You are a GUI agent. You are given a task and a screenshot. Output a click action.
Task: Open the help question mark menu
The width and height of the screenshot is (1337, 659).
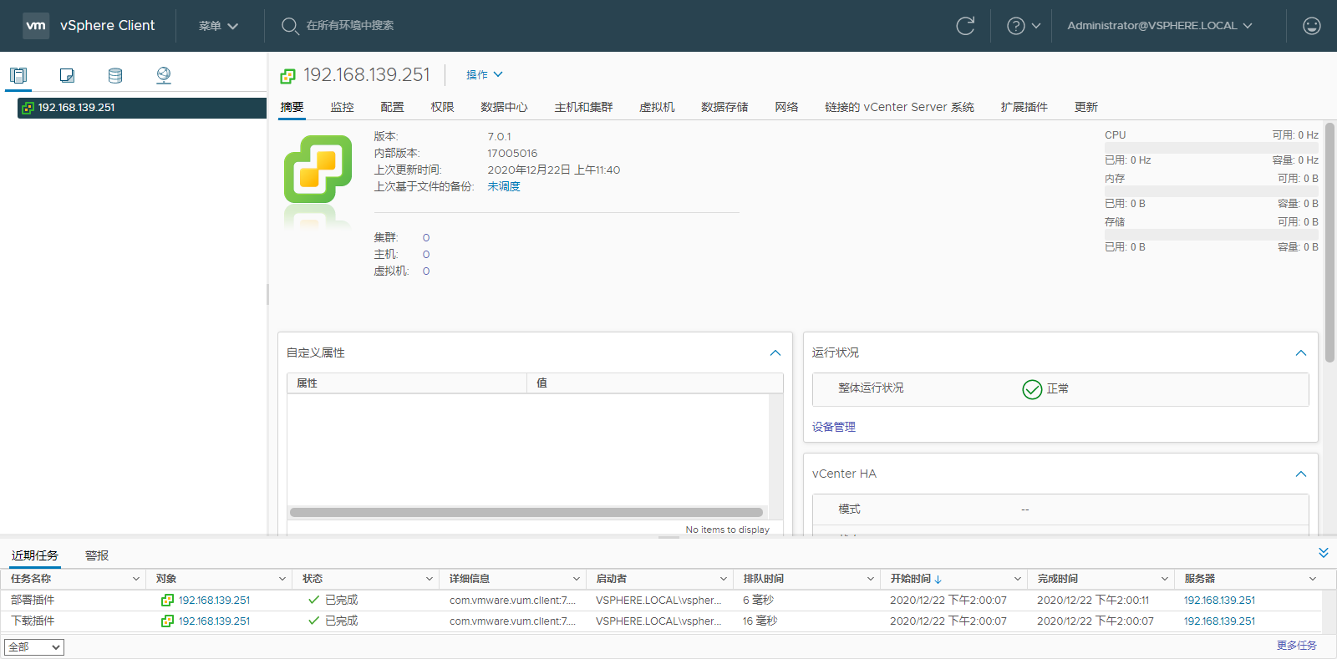(1024, 26)
